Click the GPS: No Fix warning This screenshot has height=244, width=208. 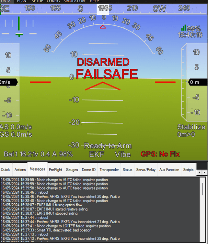tap(160, 154)
